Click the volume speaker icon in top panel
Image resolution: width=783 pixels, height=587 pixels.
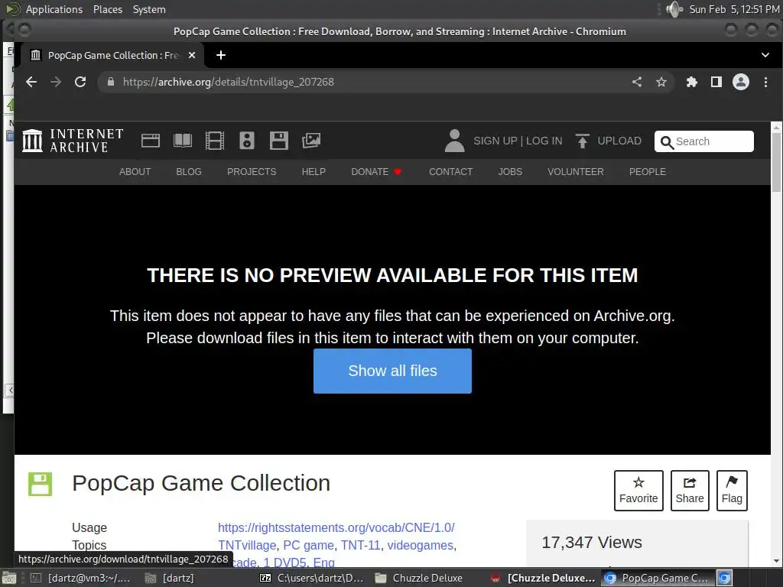tap(674, 9)
